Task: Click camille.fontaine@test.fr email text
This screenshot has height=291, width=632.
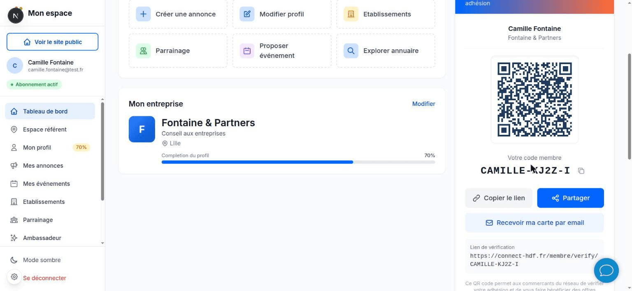Action: click(56, 70)
